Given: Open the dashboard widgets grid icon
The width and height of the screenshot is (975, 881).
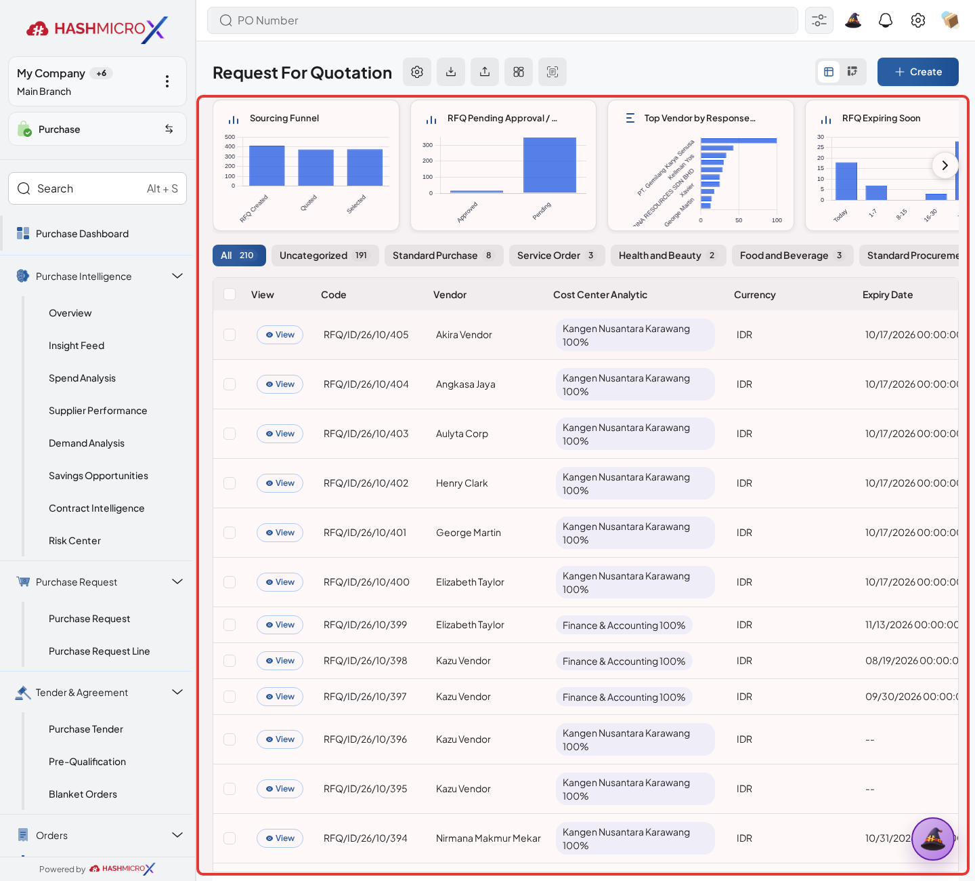Looking at the screenshot, I should [519, 72].
